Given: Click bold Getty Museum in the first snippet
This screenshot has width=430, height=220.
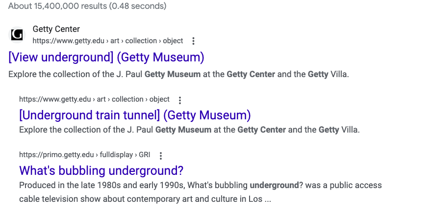Looking at the screenshot, I should (x=173, y=74).
